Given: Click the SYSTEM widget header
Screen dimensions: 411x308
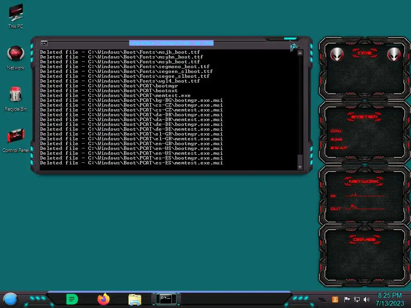Looking at the screenshot, I should [x=364, y=117].
